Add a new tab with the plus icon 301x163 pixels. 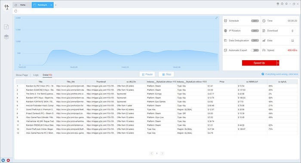(55, 5)
